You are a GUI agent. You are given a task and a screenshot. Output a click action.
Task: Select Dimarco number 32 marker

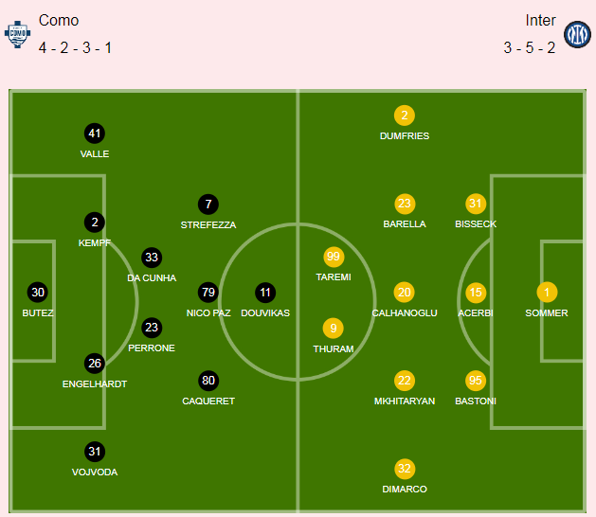pyautogui.click(x=405, y=469)
